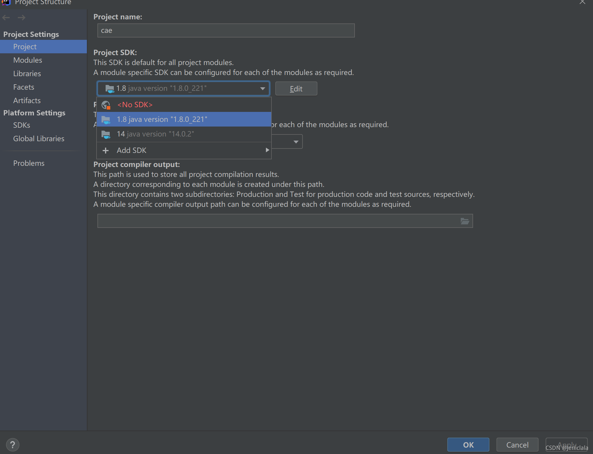The width and height of the screenshot is (593, 454).
Task: Open the module SDK combo box dropdown
Action: pyautogui.click(x=295, y=141)
